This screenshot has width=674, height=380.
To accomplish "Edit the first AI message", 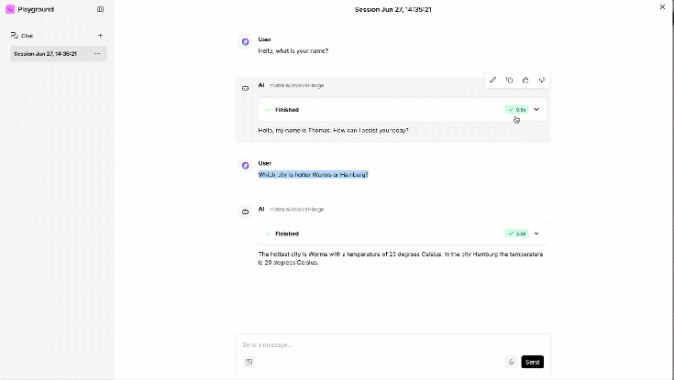I will (x=492, y=81).
